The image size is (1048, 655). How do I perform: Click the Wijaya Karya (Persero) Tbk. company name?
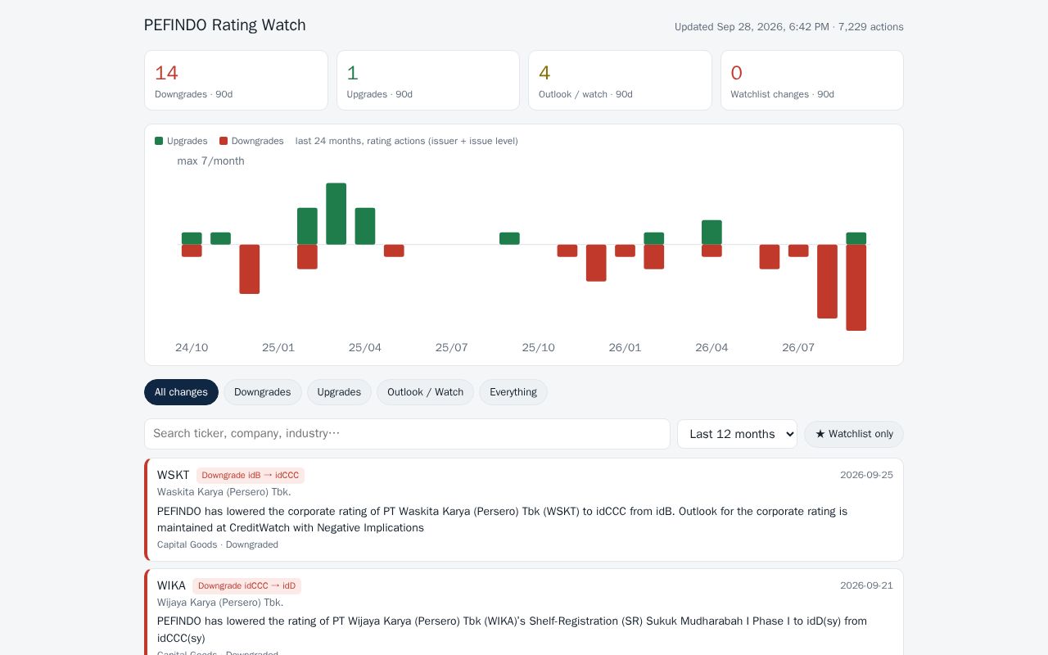tap(220, 603)
